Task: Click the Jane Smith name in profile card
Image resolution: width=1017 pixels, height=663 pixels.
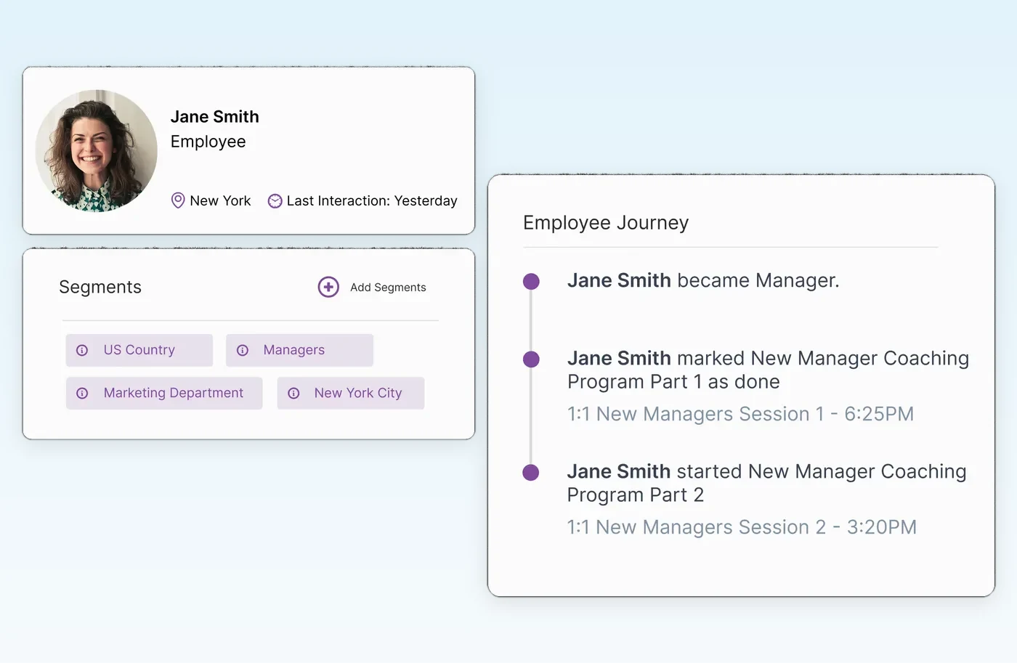Action: pyautogui.click(x=215, y=117)
